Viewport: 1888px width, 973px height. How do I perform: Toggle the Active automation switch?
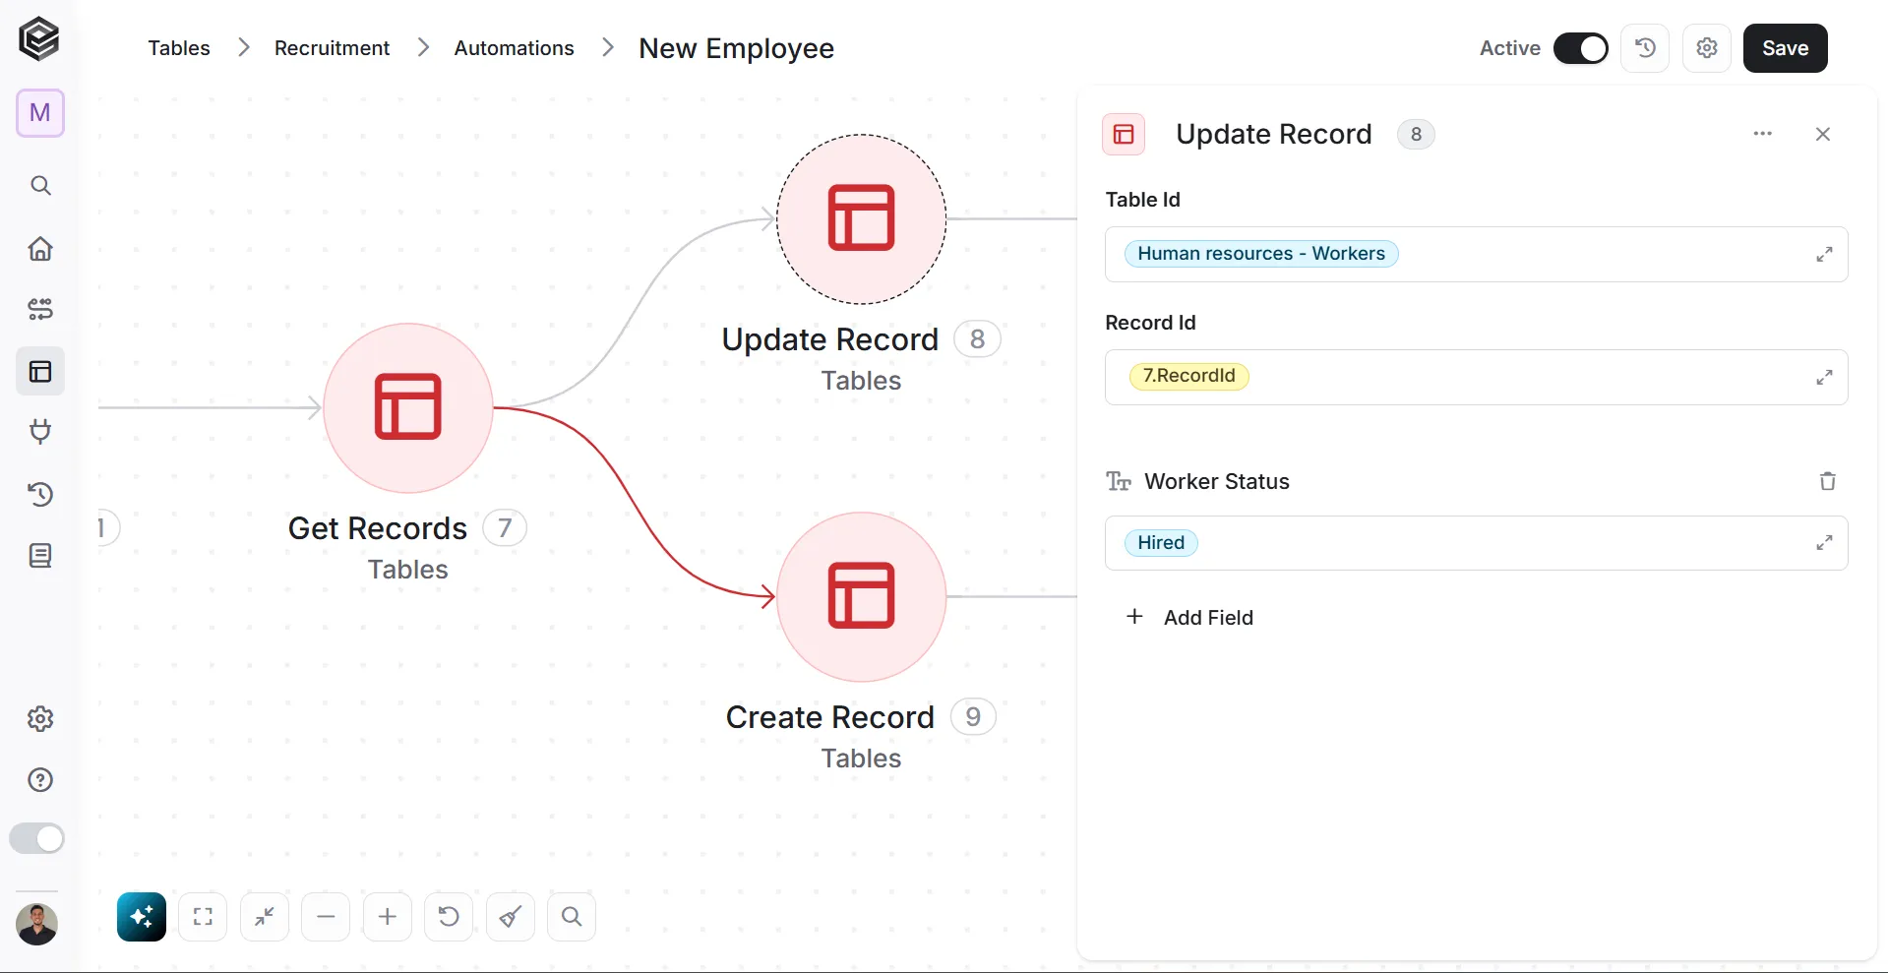pos(1580,48)
